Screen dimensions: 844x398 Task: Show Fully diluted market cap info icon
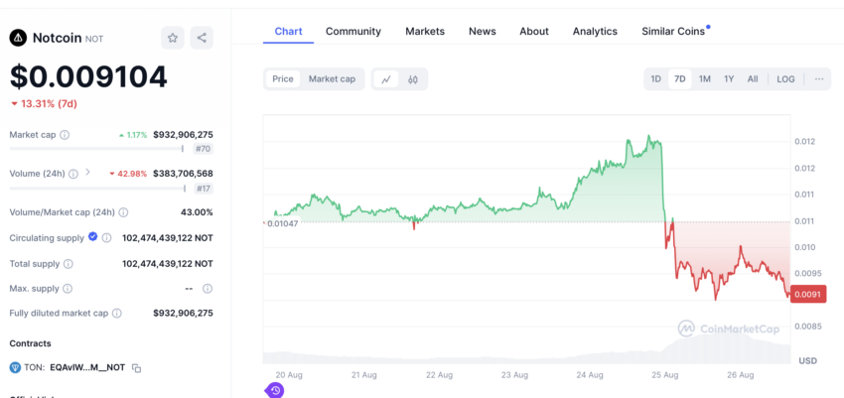117,313
